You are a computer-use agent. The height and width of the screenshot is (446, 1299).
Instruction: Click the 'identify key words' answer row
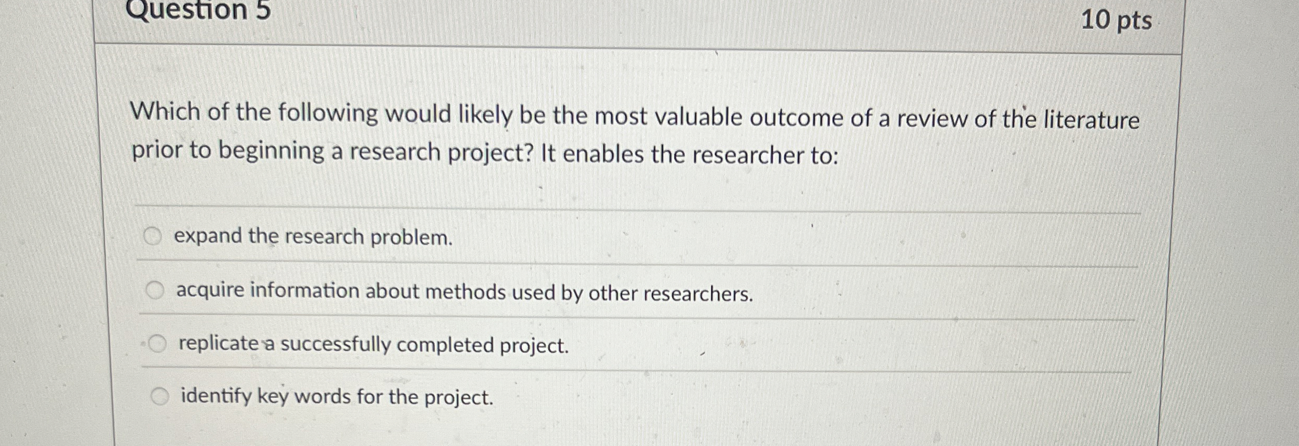[336, 398]
